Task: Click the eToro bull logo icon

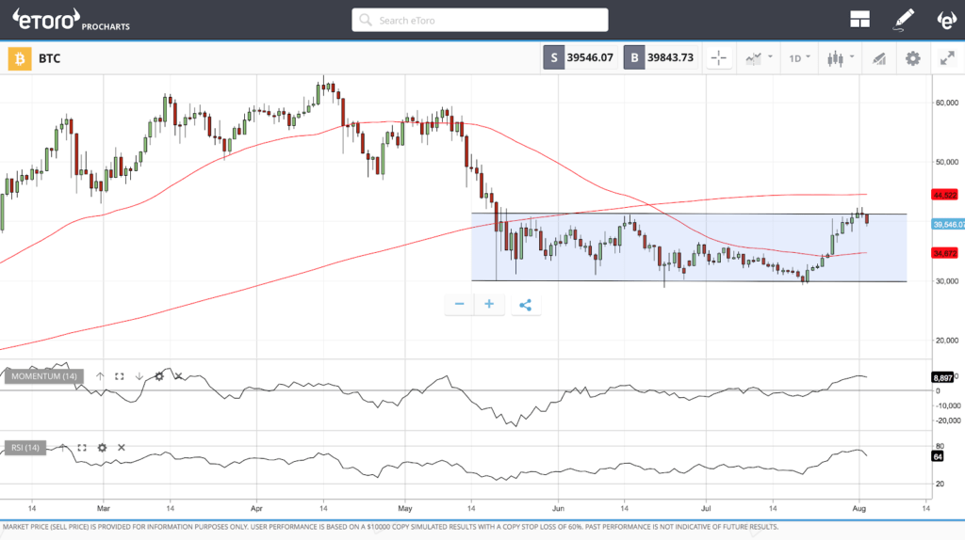Action: click(946, 20)
